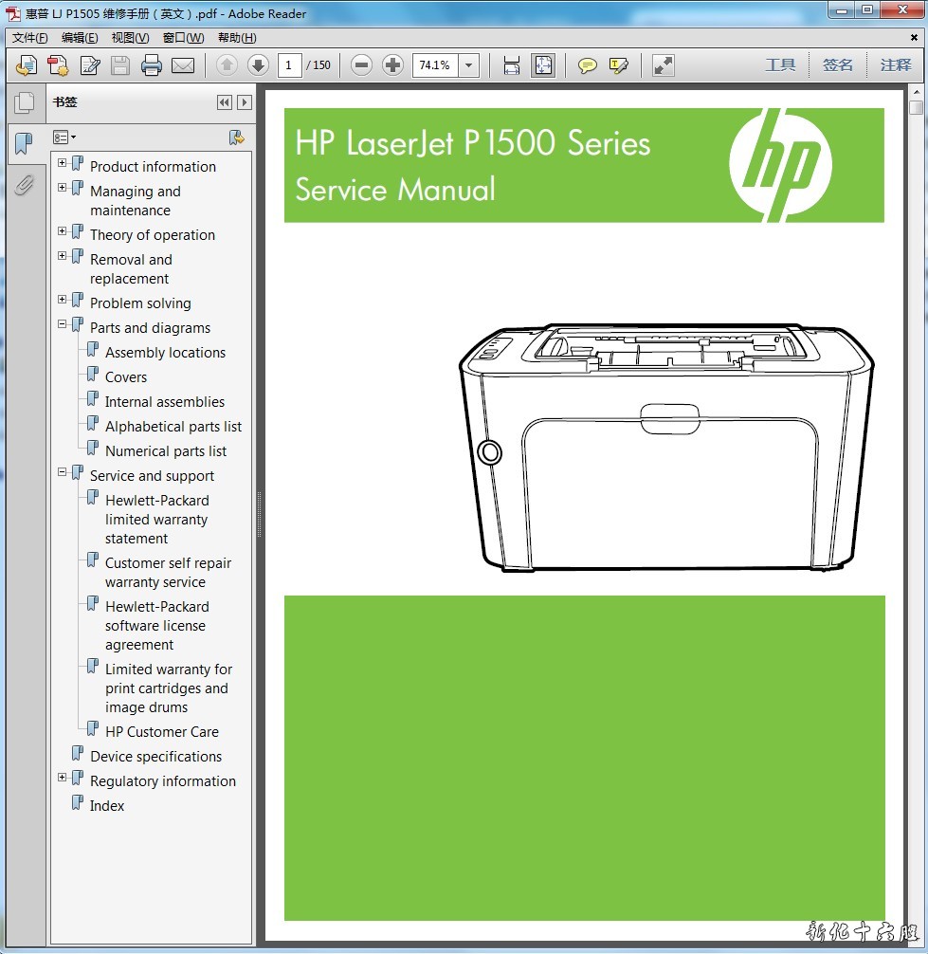Image resolution: width=928 pixels, height=954 pixels.
Task: Switch to read mode view
Action: click(664, 65)
